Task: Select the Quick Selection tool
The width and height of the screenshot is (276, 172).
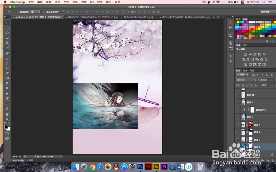Action: [7, 38]
